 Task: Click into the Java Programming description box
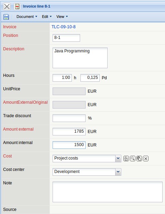(x=80, y=58)
